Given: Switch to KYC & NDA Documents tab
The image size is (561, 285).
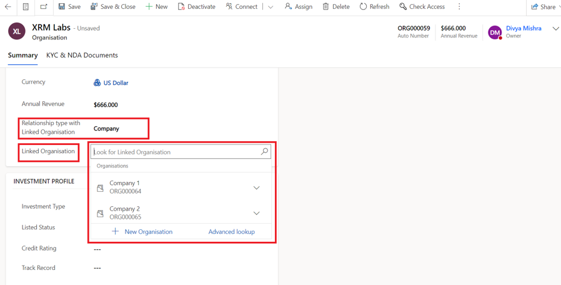Looking at the screenshot, I should [x=82, y=55].
